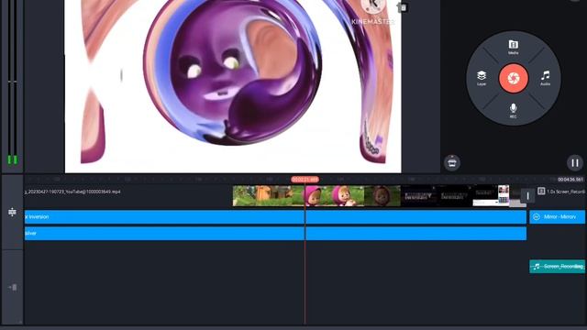This screenshot has height=330, width=587.
Task: Open the Layer menu in the wheel
Action: click(482, 78)
